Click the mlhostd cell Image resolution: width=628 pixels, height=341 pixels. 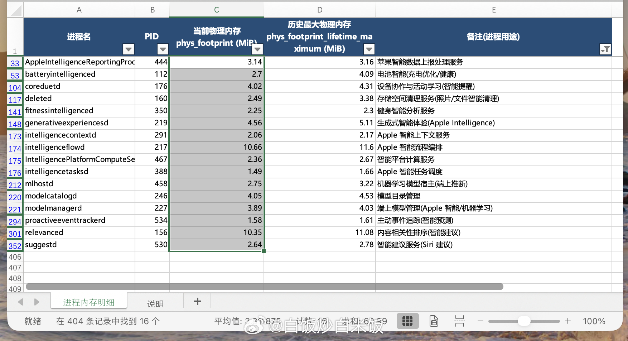[79, 184]
